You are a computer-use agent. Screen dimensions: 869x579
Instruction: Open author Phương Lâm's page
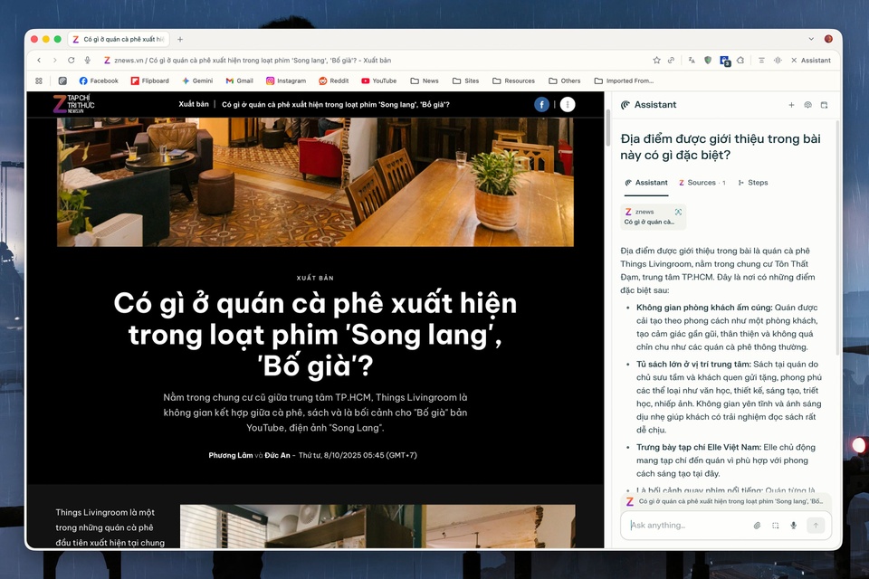point(231,455)
